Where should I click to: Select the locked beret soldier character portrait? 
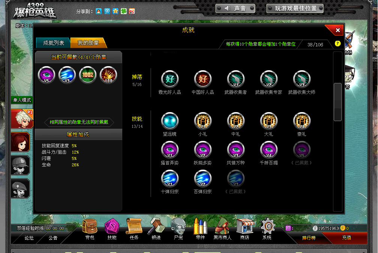pos(20,189)
